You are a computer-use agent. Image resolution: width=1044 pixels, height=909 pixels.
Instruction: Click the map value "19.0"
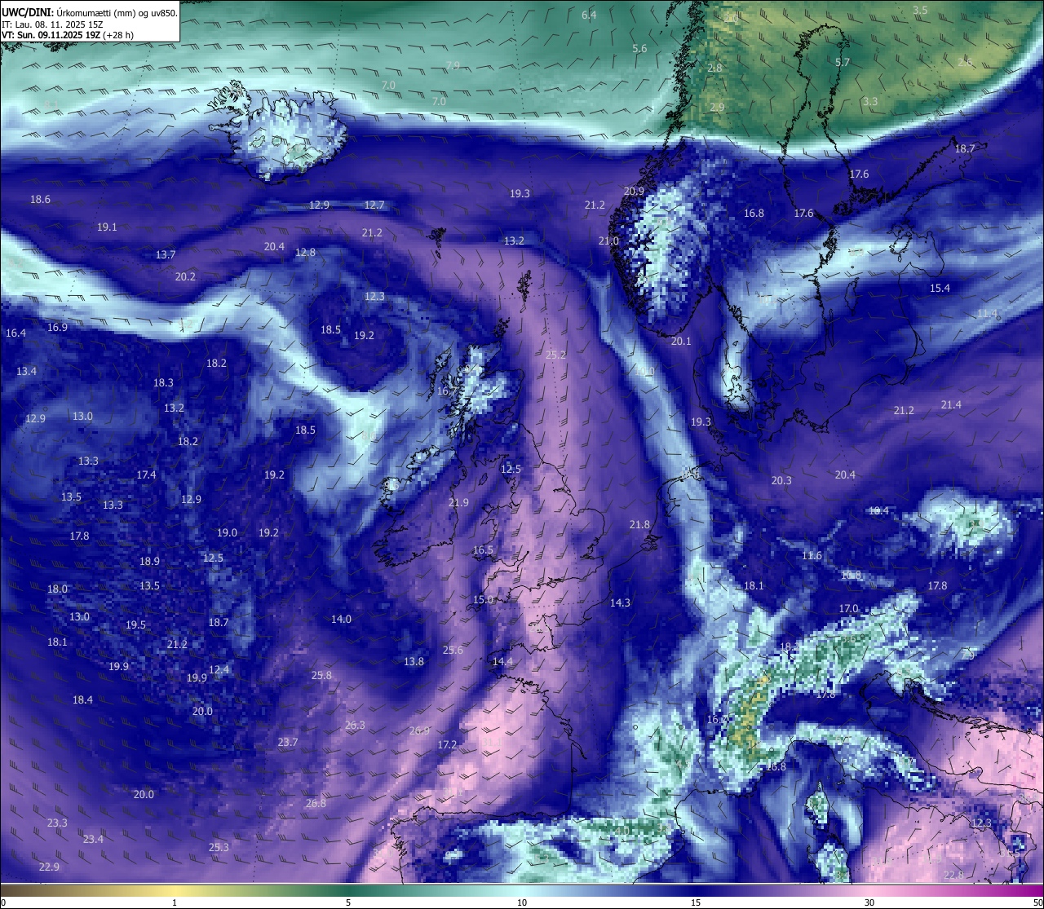[227, 532]
